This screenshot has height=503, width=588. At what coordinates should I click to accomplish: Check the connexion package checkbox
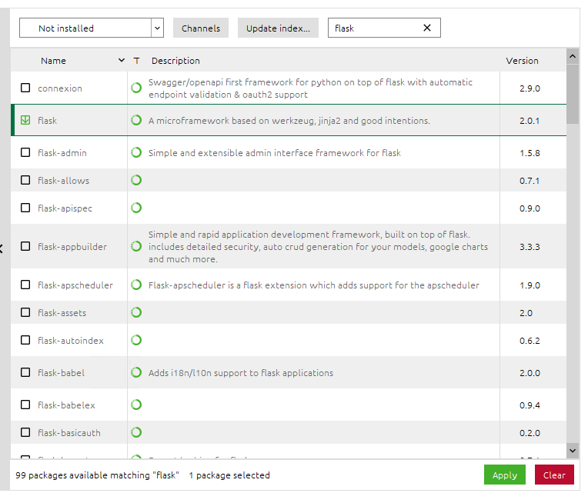click(x=25, y=88)
